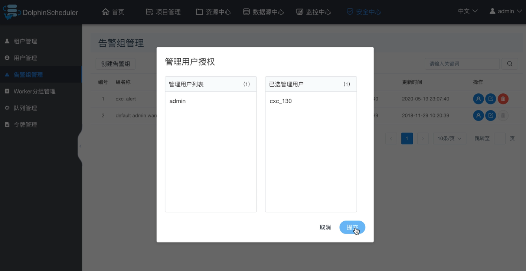Screen dimensions: 526x271
Task: Select page 1 in the pagination
Action: [407, 138]
